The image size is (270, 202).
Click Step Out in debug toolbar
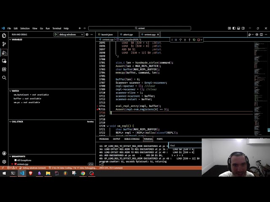189,40
